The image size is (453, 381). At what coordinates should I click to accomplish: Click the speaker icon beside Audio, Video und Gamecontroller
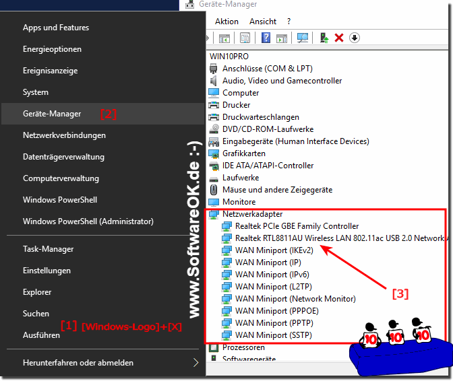[x=214, y=81]
